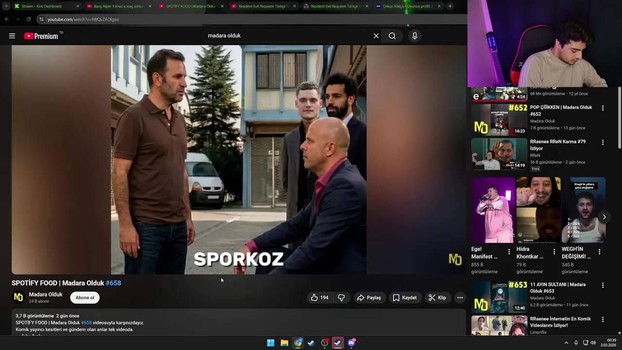Switch to Stream - Kick Dashboard tab
Viewport: 622px width, 350px height.
tap(46, 6)
